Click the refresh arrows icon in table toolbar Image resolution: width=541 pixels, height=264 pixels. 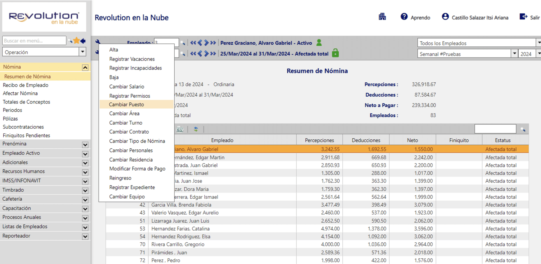point(196,129)
